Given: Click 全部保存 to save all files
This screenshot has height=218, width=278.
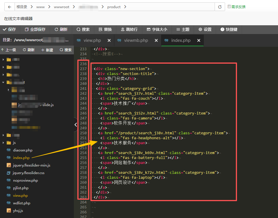Looking at the screenshot, I should click(35, 29).
